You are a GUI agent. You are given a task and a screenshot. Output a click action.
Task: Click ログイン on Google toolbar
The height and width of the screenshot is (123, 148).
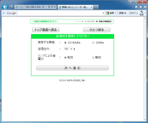[x=134, y=13]
